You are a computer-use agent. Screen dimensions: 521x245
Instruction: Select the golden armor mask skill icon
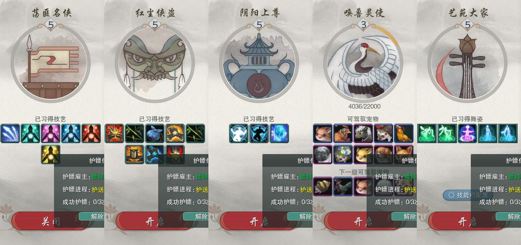point(135,154)
